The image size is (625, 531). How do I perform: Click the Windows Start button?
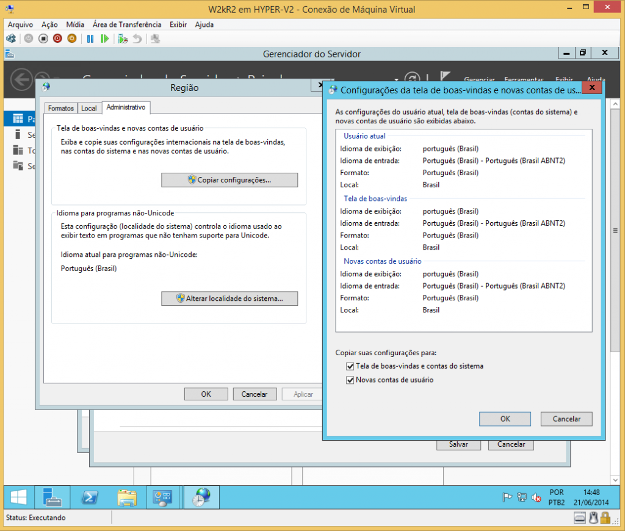(17, 497)
